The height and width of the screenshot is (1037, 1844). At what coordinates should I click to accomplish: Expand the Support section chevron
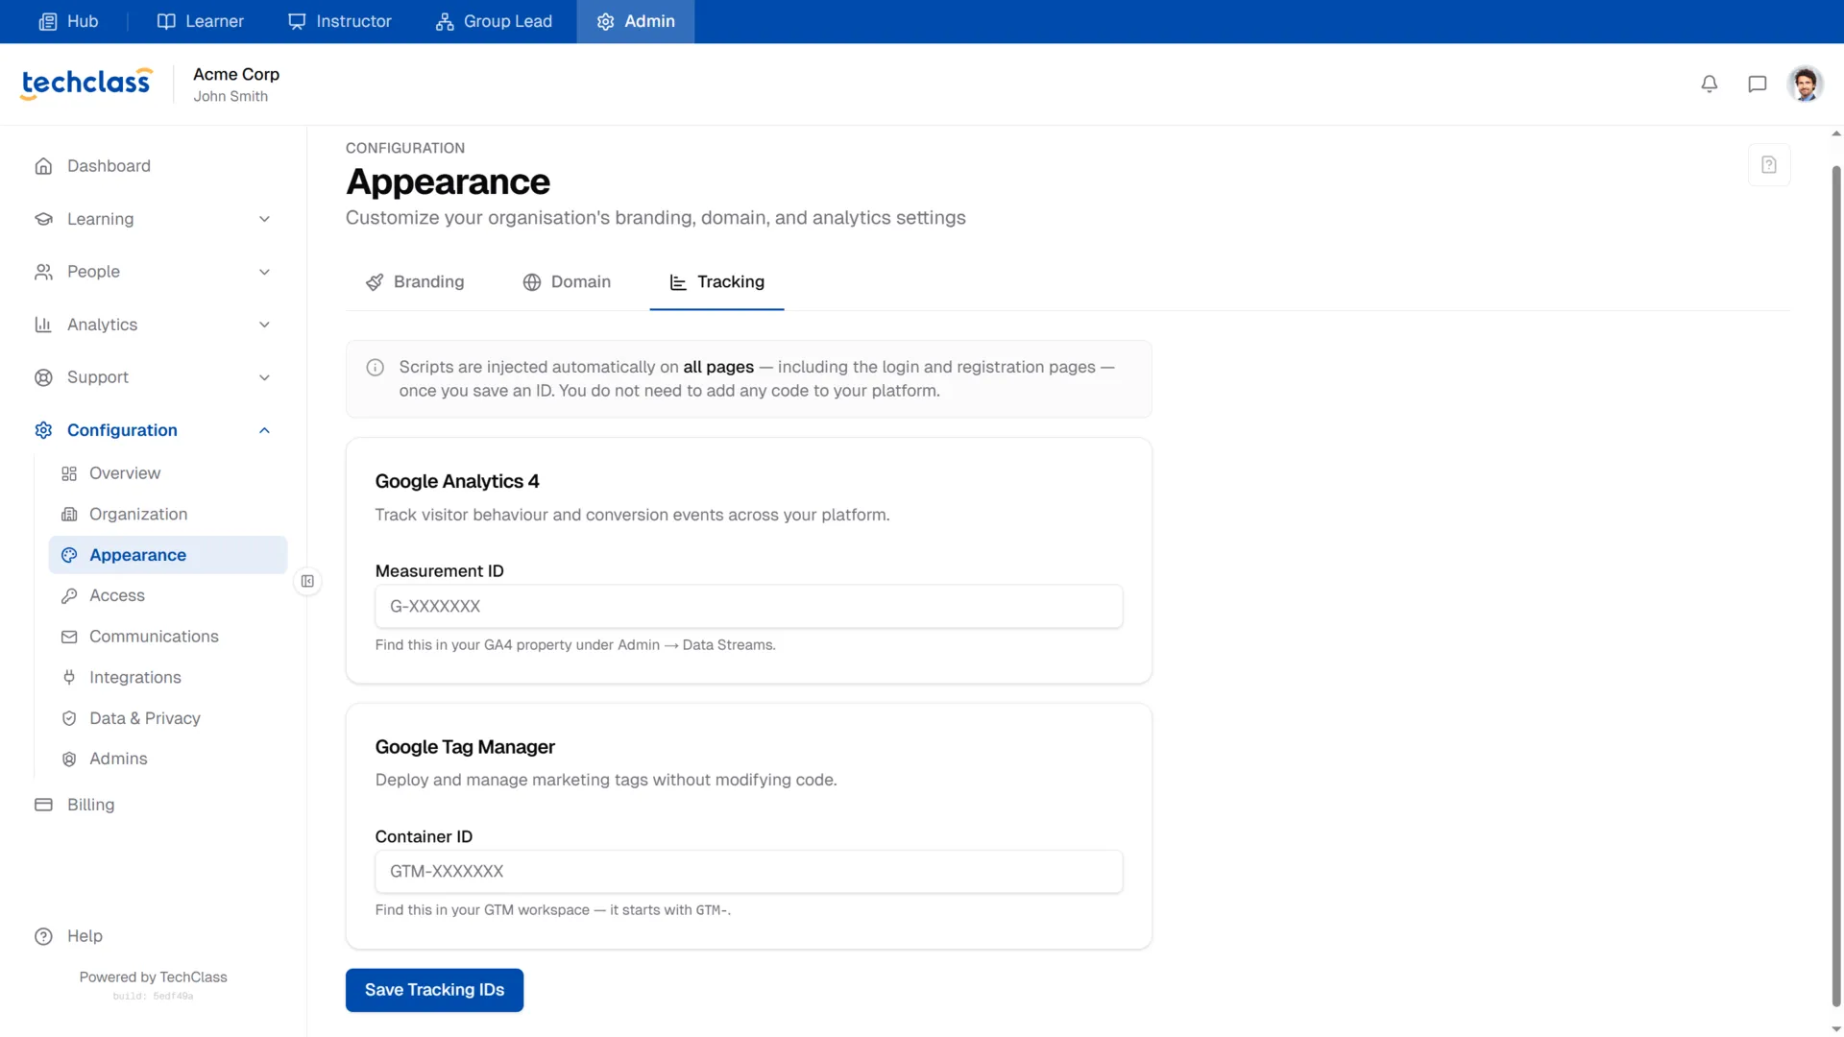coord(264,377)
